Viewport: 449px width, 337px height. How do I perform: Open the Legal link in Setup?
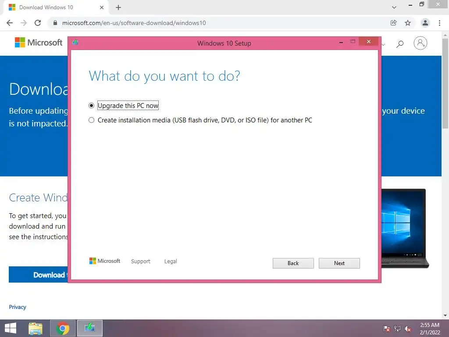tap(171, 262)
